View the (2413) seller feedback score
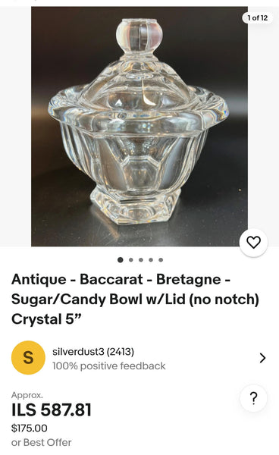Image resolution: width=279 pixels, height=455 pixels. [x=121, y=352]
